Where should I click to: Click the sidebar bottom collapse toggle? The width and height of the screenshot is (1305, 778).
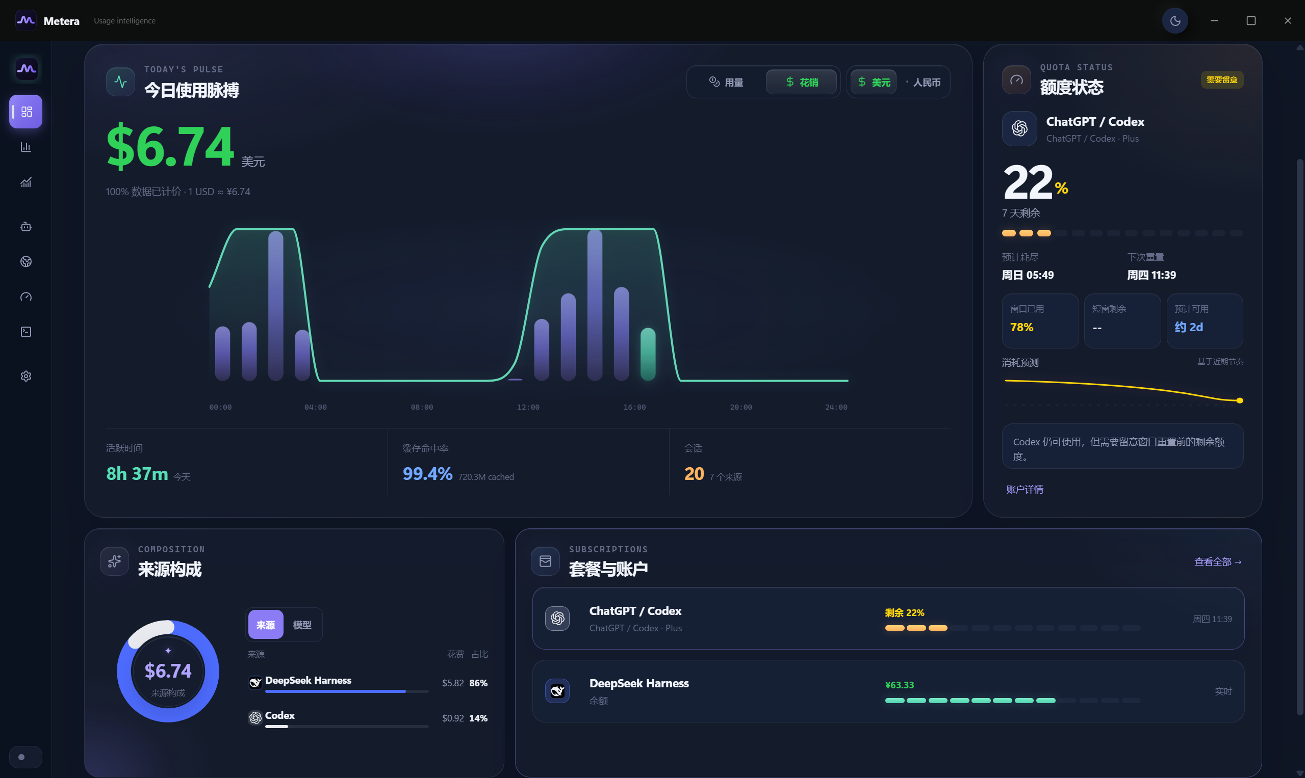[x=25, y=757]
